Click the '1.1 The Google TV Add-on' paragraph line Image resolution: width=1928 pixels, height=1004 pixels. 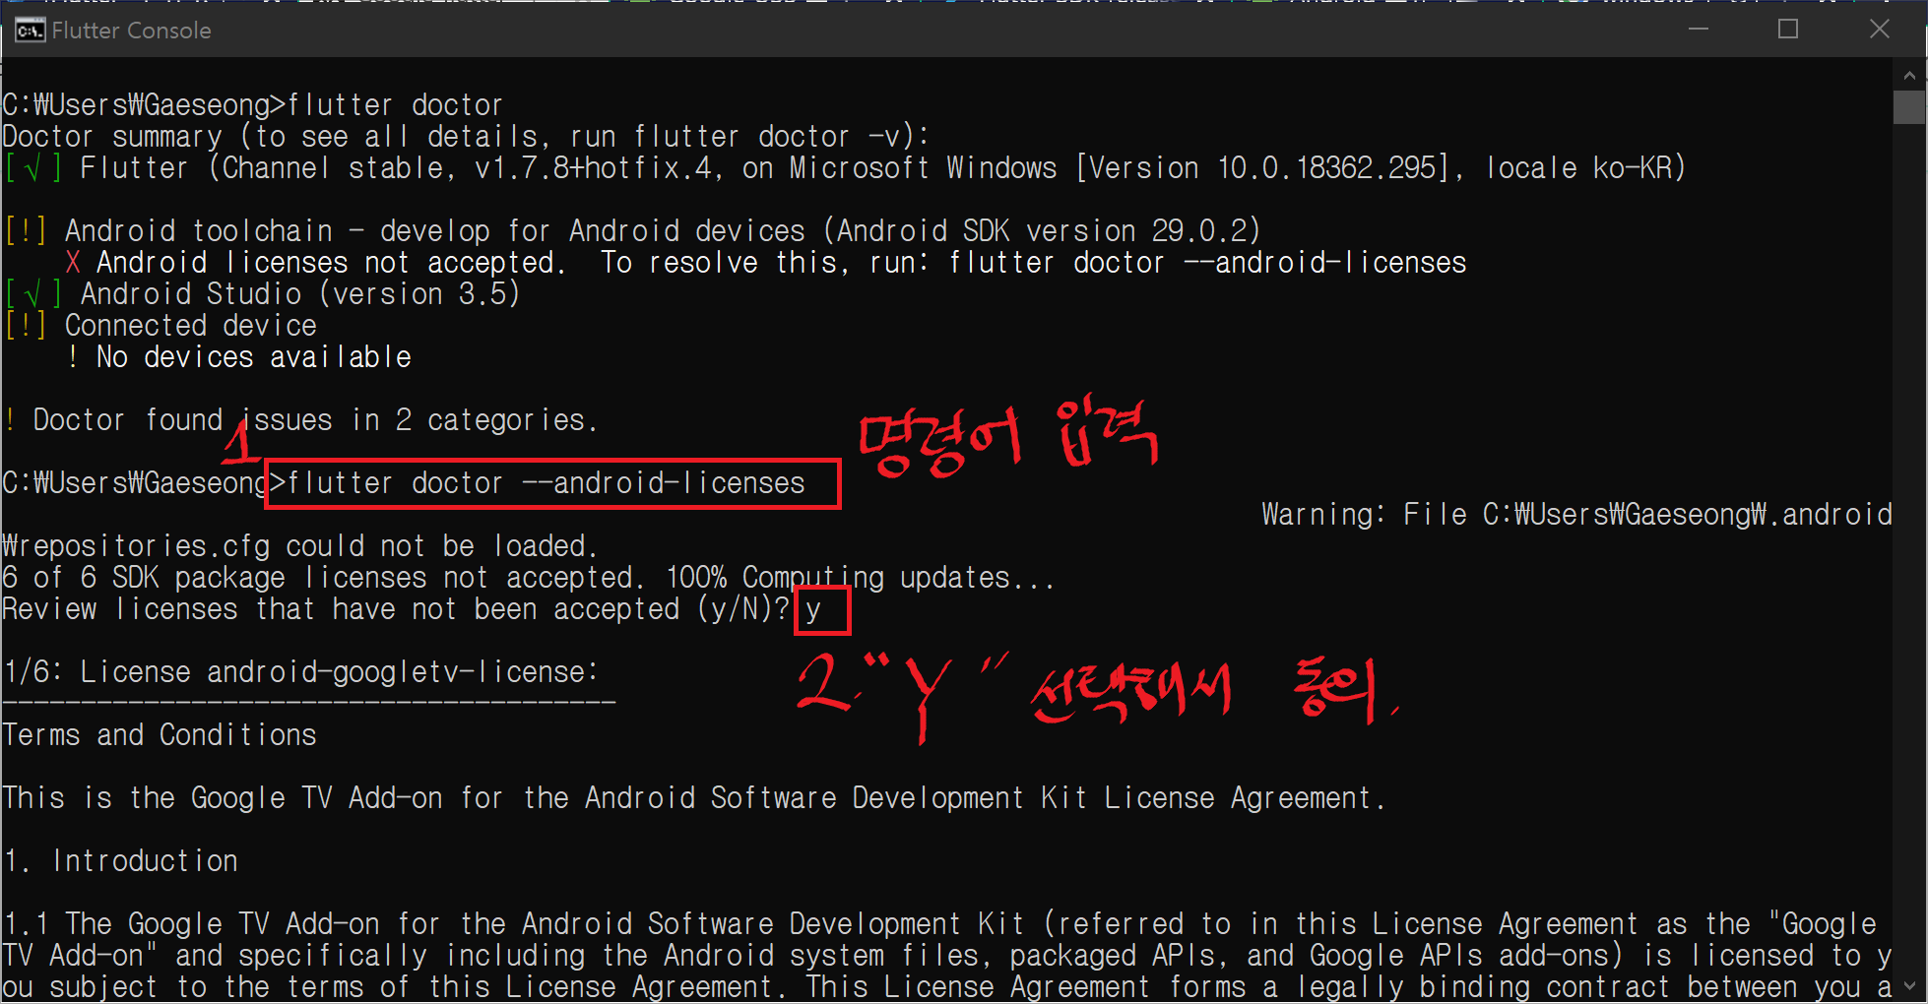coord(939,924)
